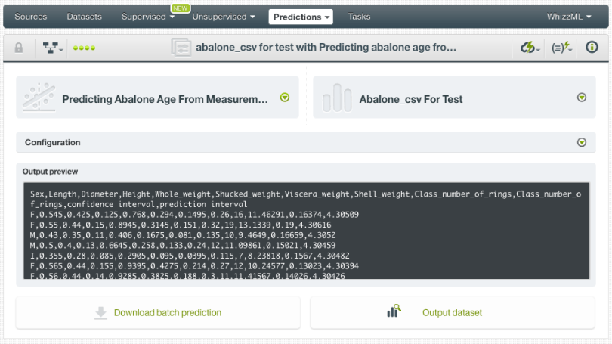Expand the Configuration section arrow
The width and height of the screenshot is (612, 344).
pyautogui.click(x=582, y=142)
